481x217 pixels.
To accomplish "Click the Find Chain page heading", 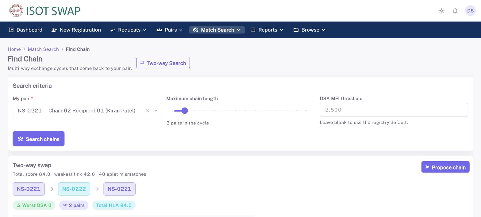I will coord(25,59).
